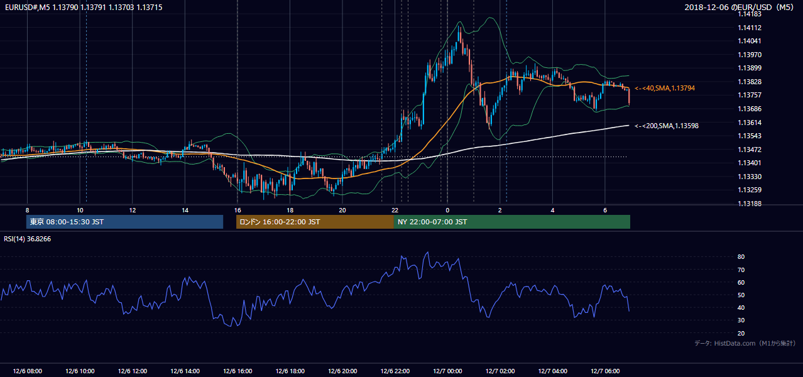Click the RSI(14) 36.8266 indicator label
The height and width of the screenshot is (377, 803).
pos(27,239)
